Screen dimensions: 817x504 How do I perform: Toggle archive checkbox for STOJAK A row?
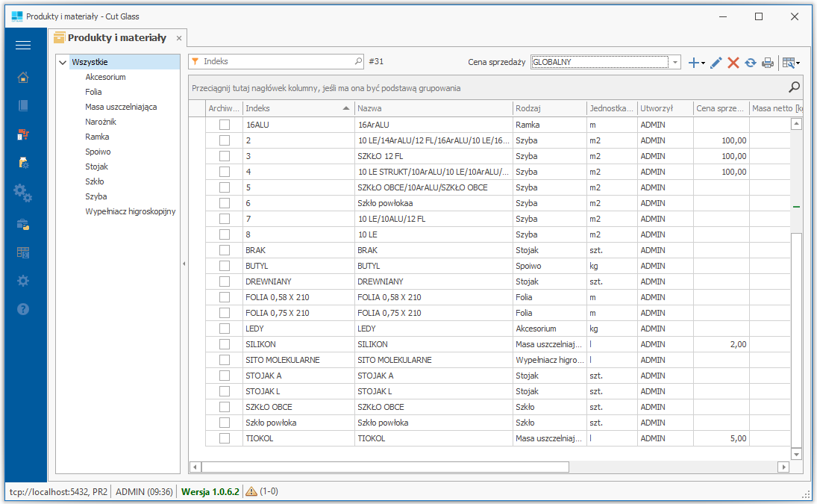tap(225, 376)
